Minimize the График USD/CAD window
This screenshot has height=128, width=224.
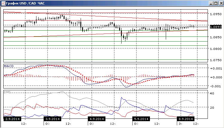click(211, 3)
